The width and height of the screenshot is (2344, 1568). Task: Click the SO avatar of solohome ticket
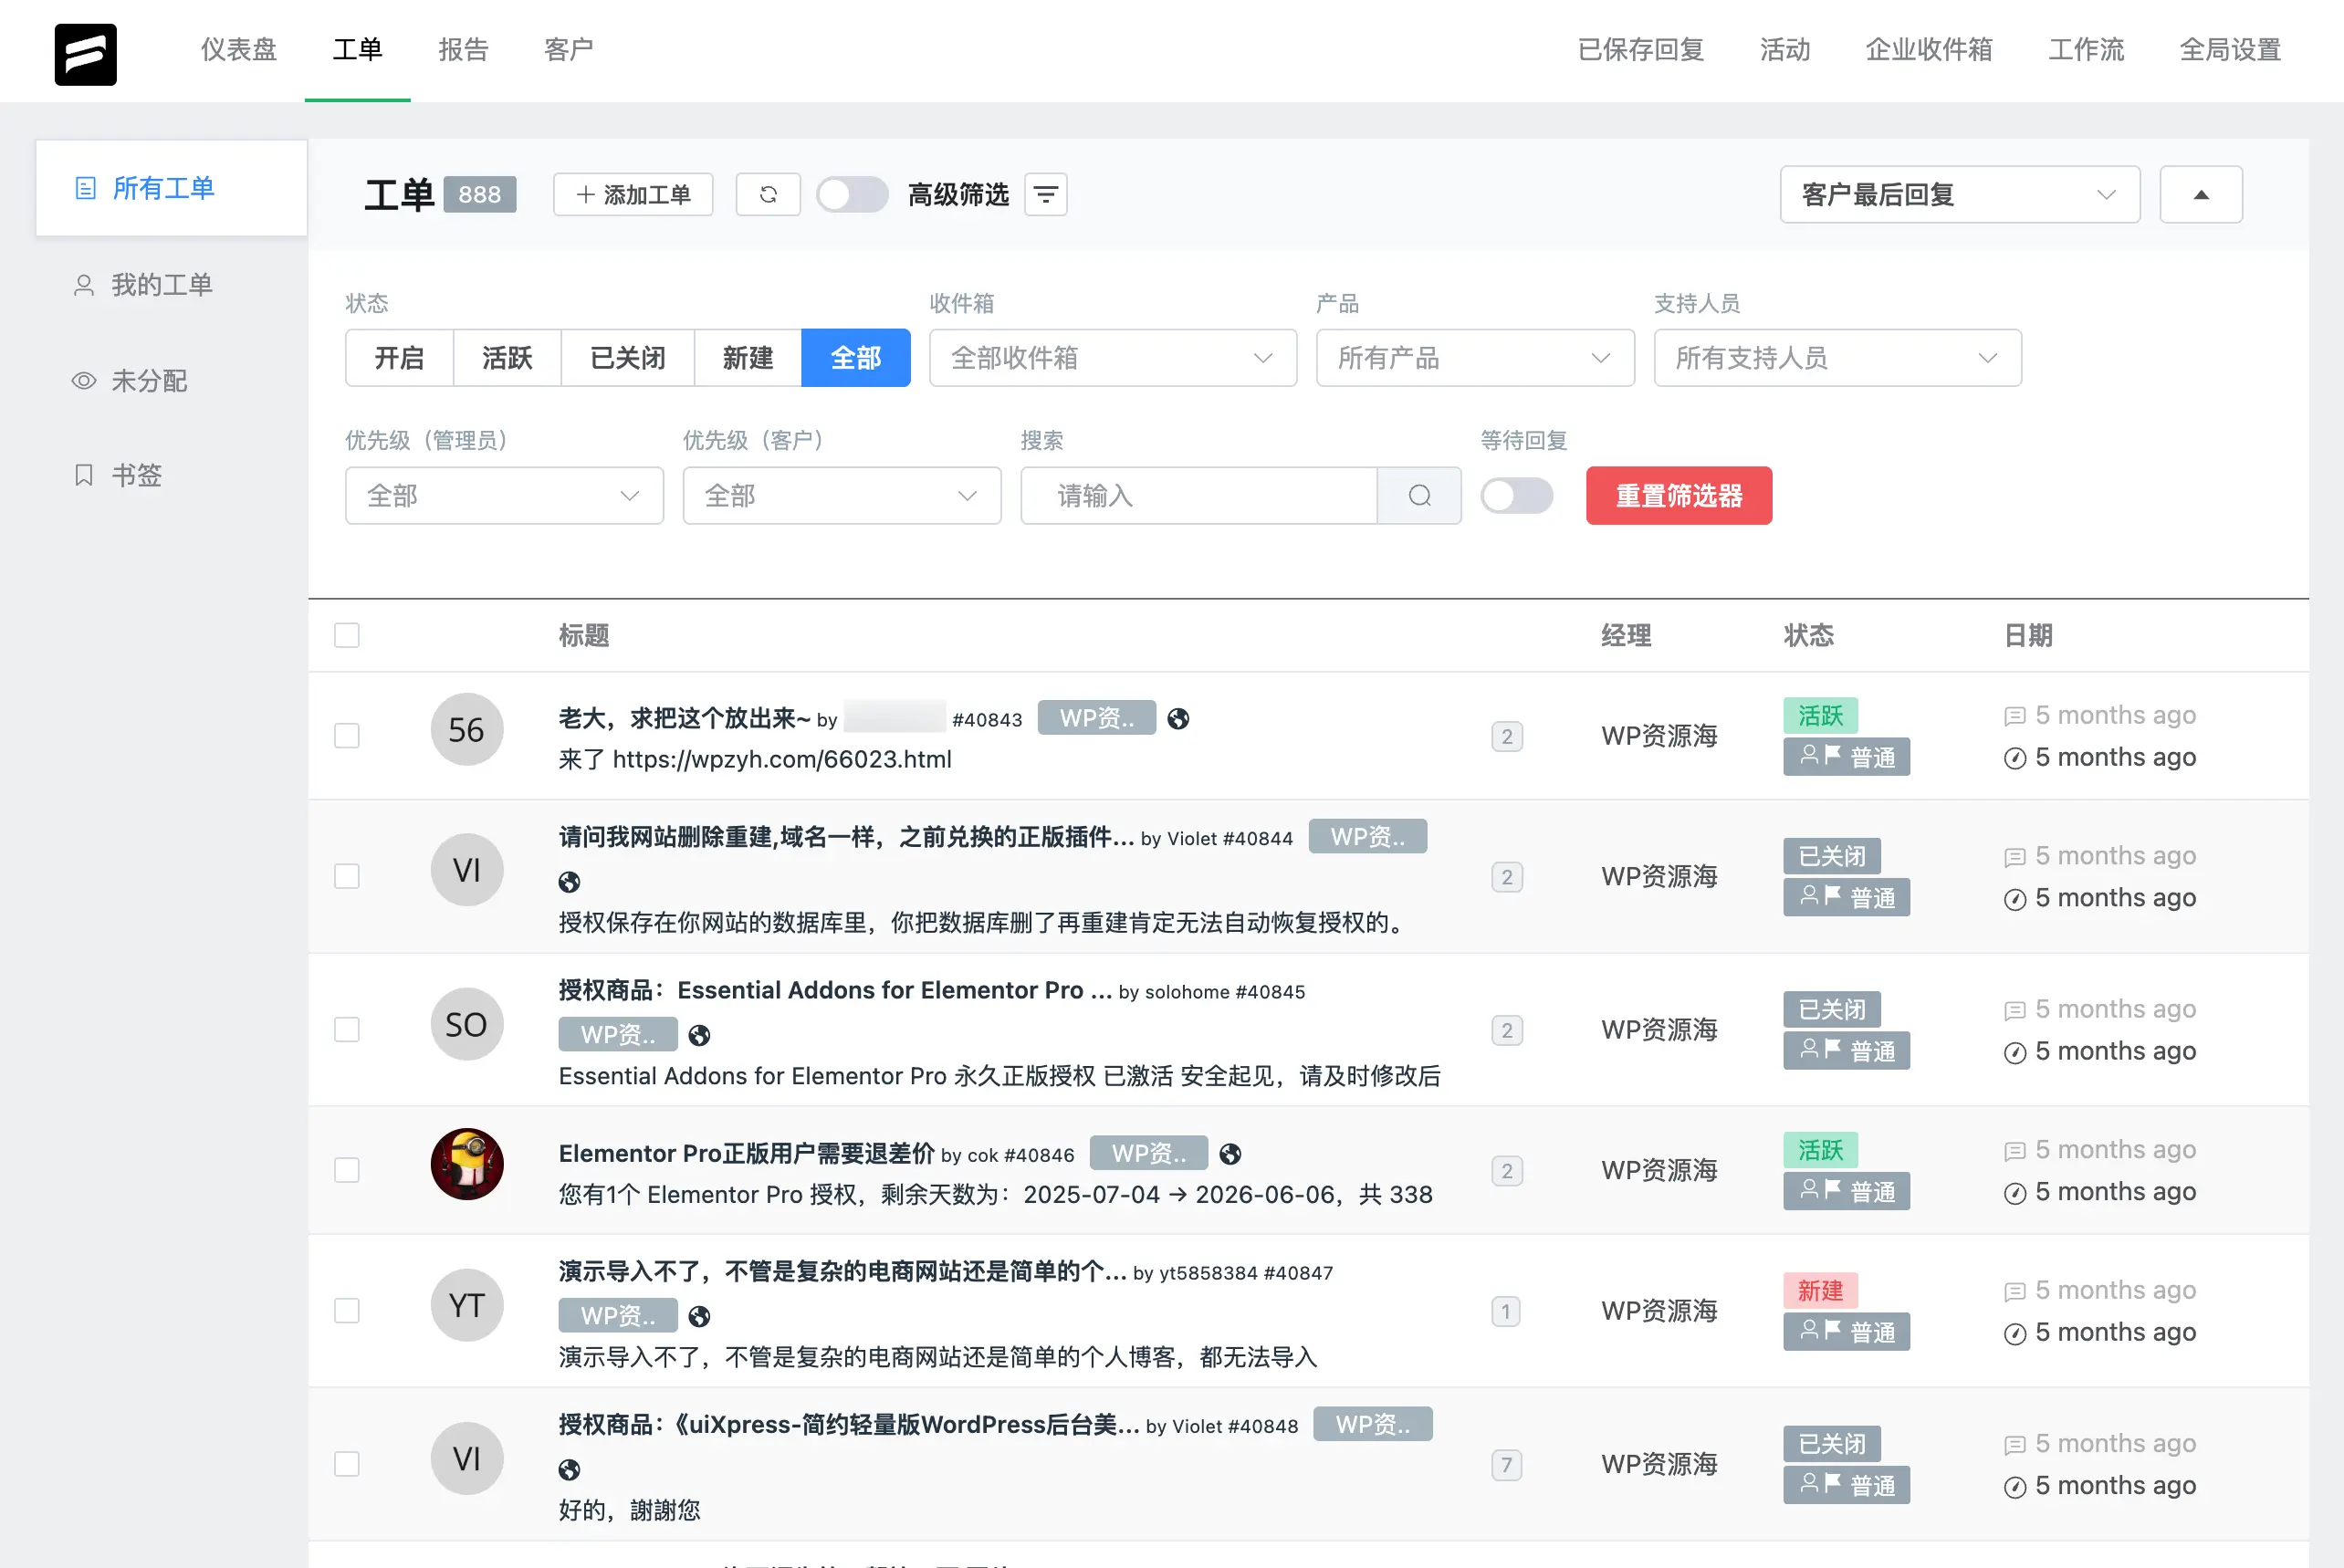[467, 1024]
